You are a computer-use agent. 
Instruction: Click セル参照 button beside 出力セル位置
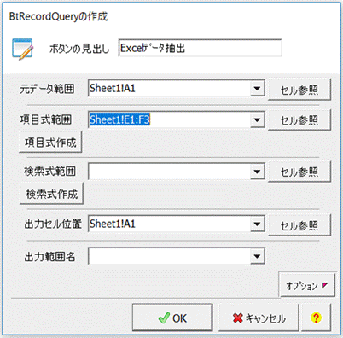(299, 225)
